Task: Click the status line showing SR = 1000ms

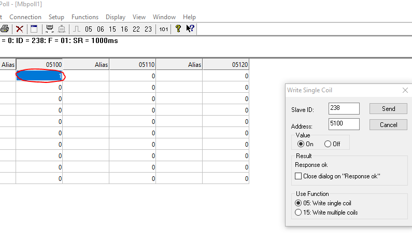Action: (x=59, y=41)
